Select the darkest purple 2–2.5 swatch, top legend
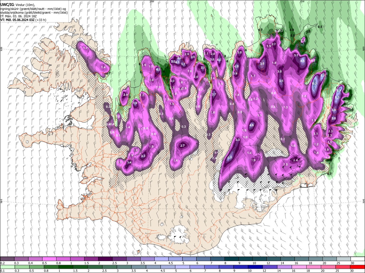 (x=105, y=259)
